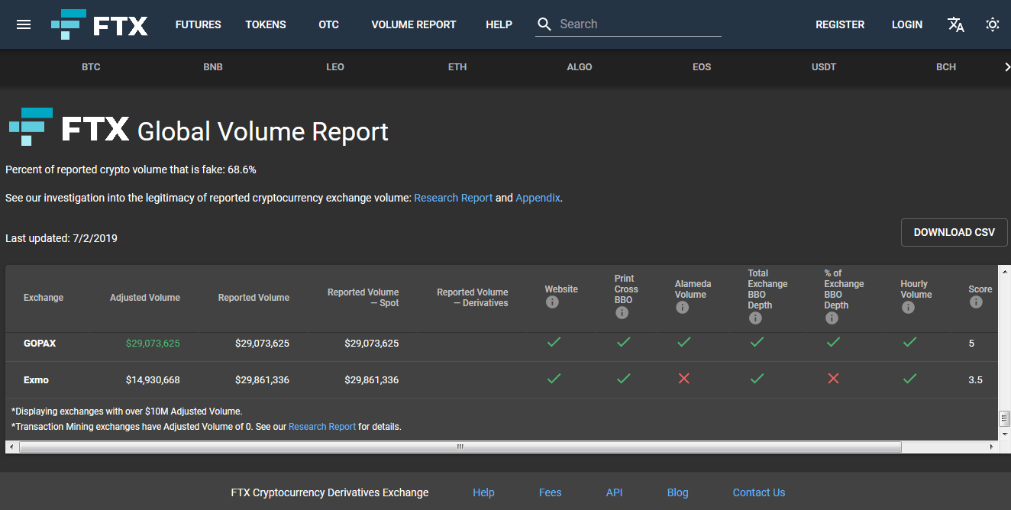
Task: Click the FTX logo
Action: tap(99, 24)
